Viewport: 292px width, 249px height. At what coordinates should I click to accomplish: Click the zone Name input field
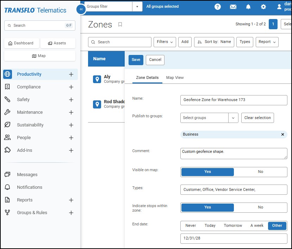tap(234, 100)
